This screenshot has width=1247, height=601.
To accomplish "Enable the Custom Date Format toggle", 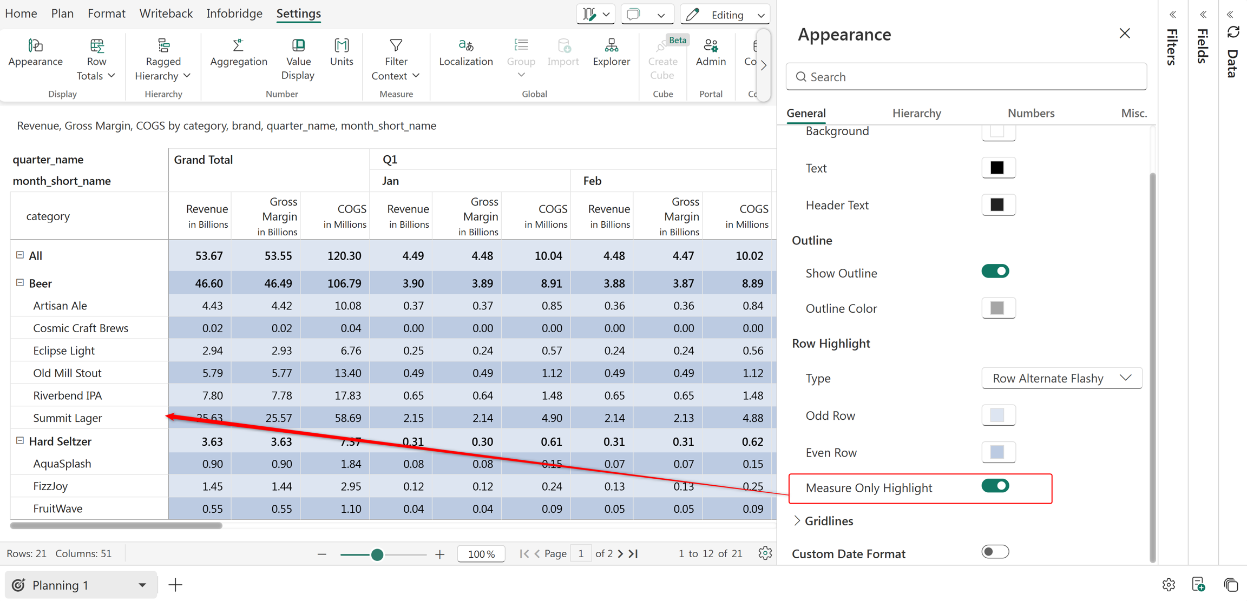I will [995, 552].
